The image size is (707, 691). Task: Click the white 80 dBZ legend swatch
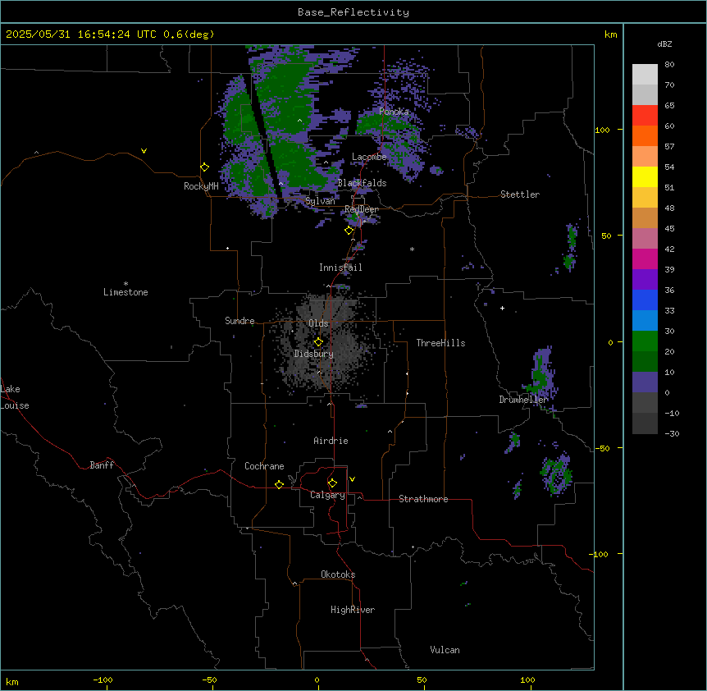pos(645,75)
